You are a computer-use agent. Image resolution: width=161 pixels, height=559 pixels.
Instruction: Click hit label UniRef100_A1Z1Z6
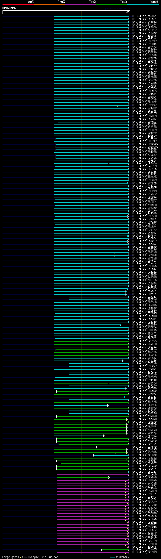click(144, 127)
